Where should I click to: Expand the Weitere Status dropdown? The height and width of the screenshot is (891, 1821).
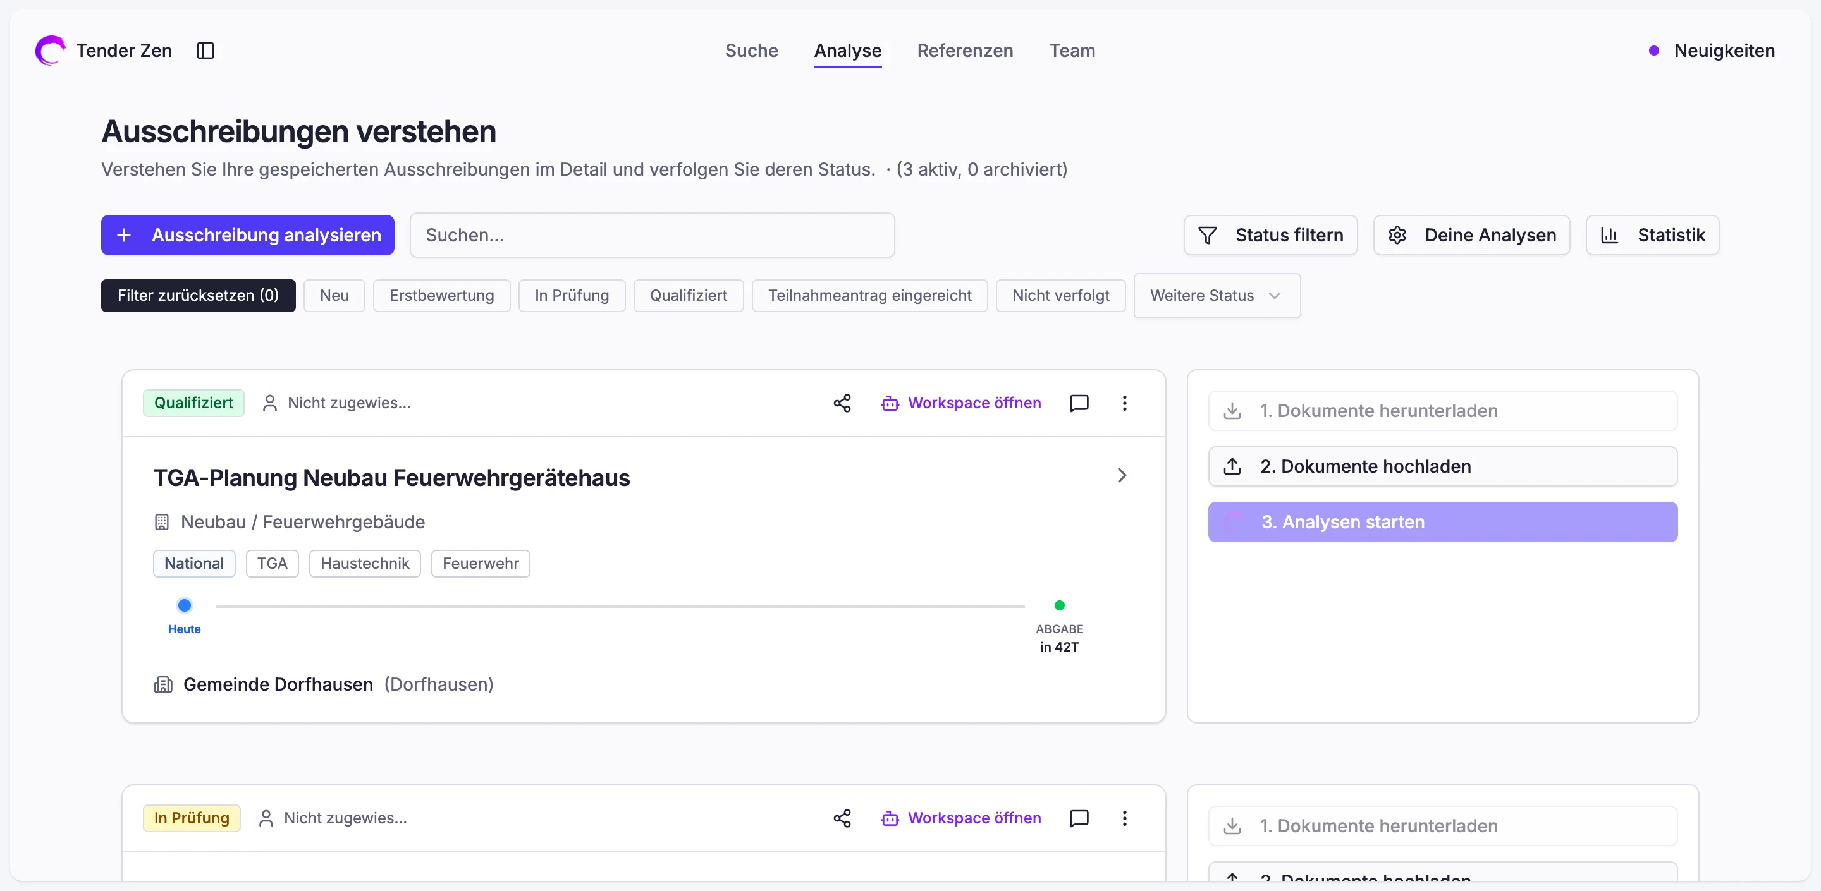pyautogui.click(x=1217, y=295)
